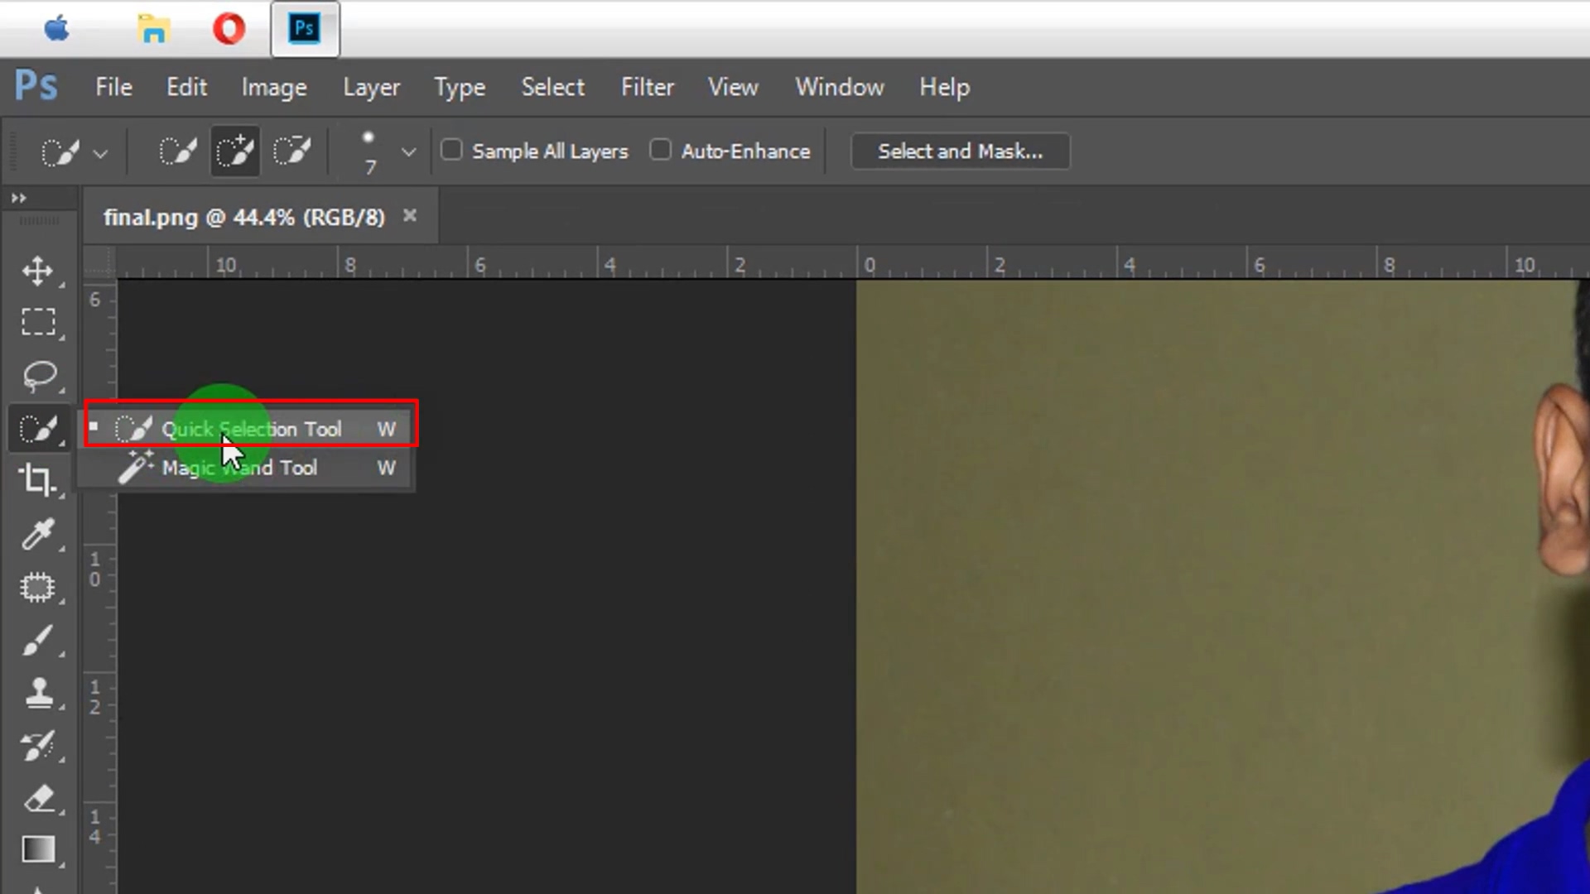1590x894 pixels.
Task: Click the Select and Mask button
Action: click(x=960, y=151)
